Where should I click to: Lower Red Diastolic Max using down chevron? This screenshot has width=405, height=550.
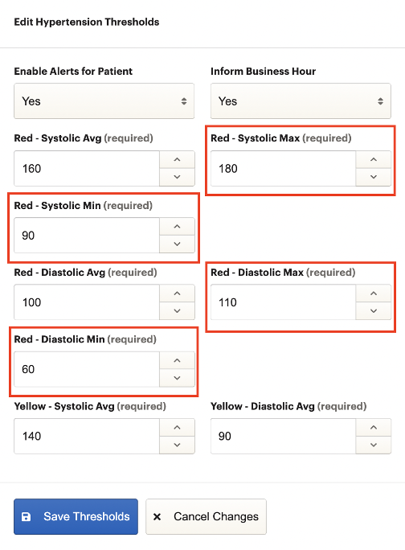(x=374, y=311)
